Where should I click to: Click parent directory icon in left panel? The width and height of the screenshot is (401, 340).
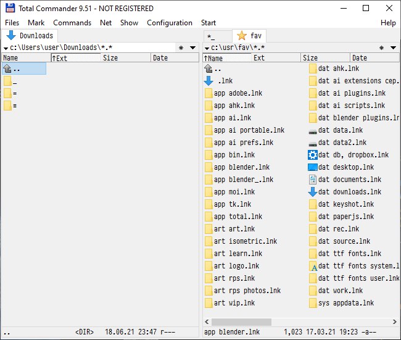click(x=7, y=68)
